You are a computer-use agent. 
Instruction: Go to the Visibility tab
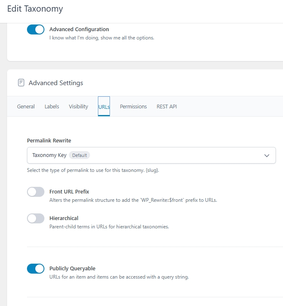pyautogui.click(x=78, y=107)
